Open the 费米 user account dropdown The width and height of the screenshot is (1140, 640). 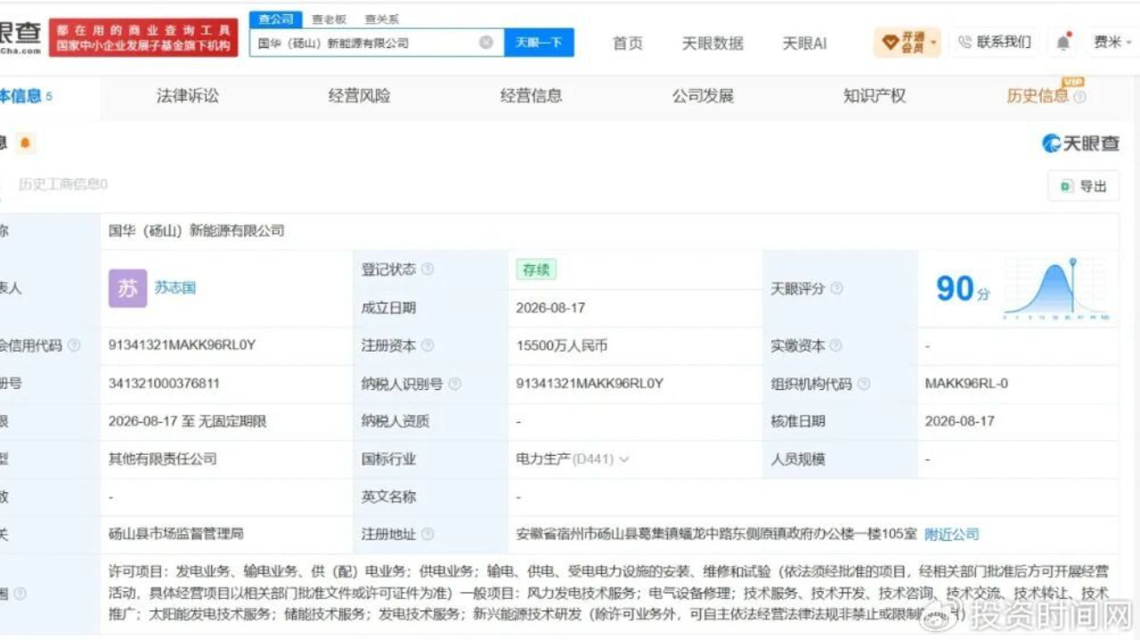pos(1112,42)
